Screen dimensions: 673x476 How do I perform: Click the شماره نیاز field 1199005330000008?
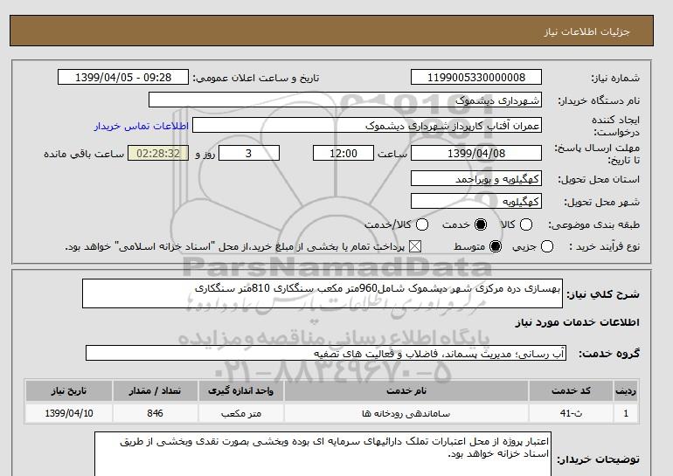tap(476, 78)
